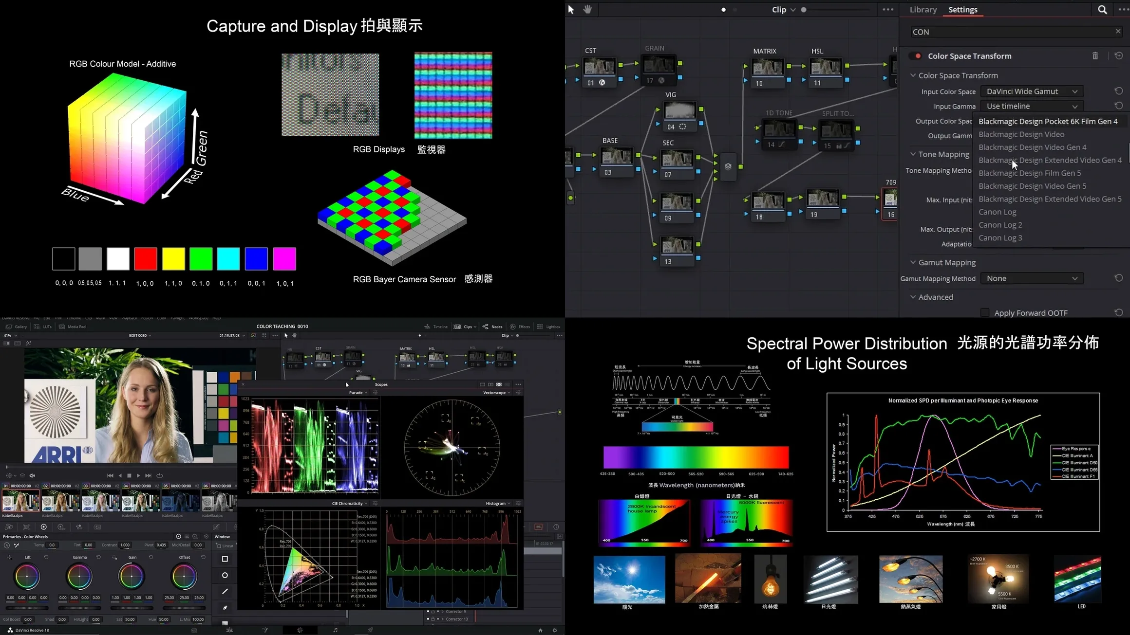Open the Input Color Space dropdown
Viewport: 1130px width, 635px height.
1032,91
